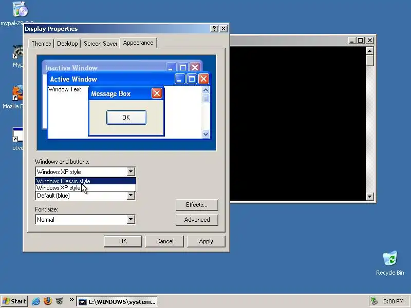Open the Default (blue) color scheme dropdown
This screenshot has height=308, width=411.
click(130, 196)
